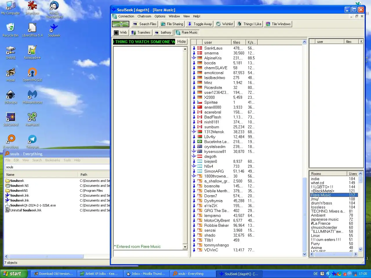371x278 pixels.
Task: Click the DE language indicator in tray
Action: pyautogui.click(x=316, y=274)
